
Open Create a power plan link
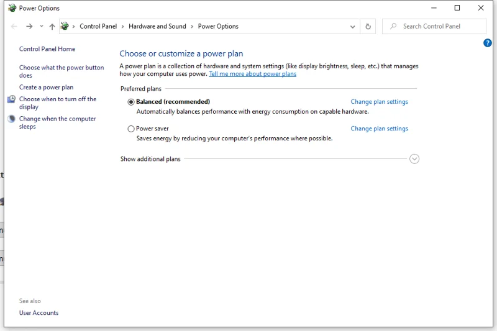[46, 87]
